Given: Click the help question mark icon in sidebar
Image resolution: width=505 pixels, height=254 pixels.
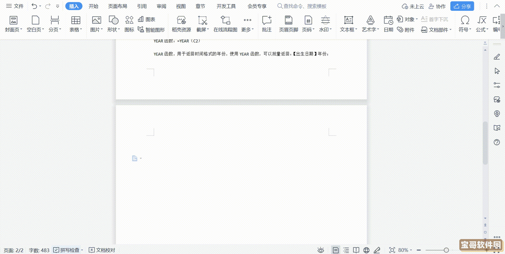Looking at the screenshot, I should click(497, 142).
